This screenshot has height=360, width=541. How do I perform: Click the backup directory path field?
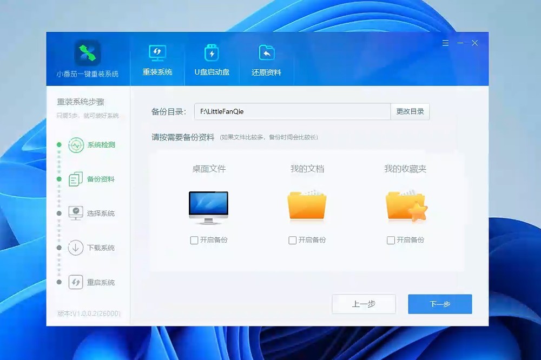(x=292, y=111)
